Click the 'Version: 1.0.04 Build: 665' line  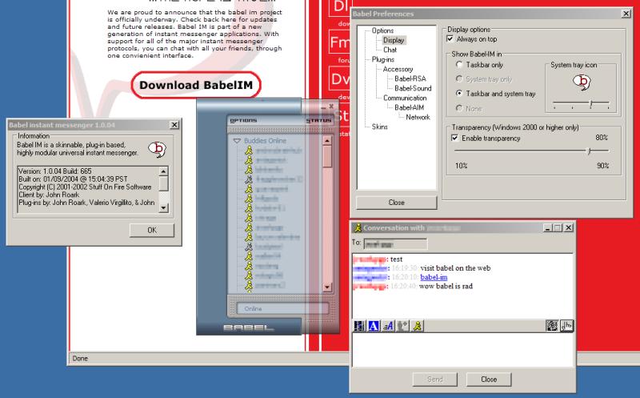(x=55, y=171)
